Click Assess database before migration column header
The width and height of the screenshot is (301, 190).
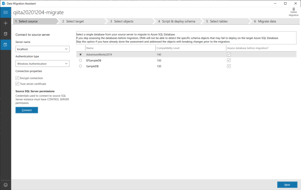click(x=261, y=48)
